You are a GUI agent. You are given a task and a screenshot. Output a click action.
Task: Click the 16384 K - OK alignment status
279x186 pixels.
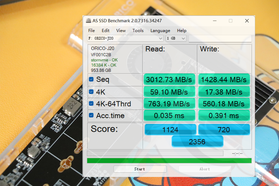point(104,65)
